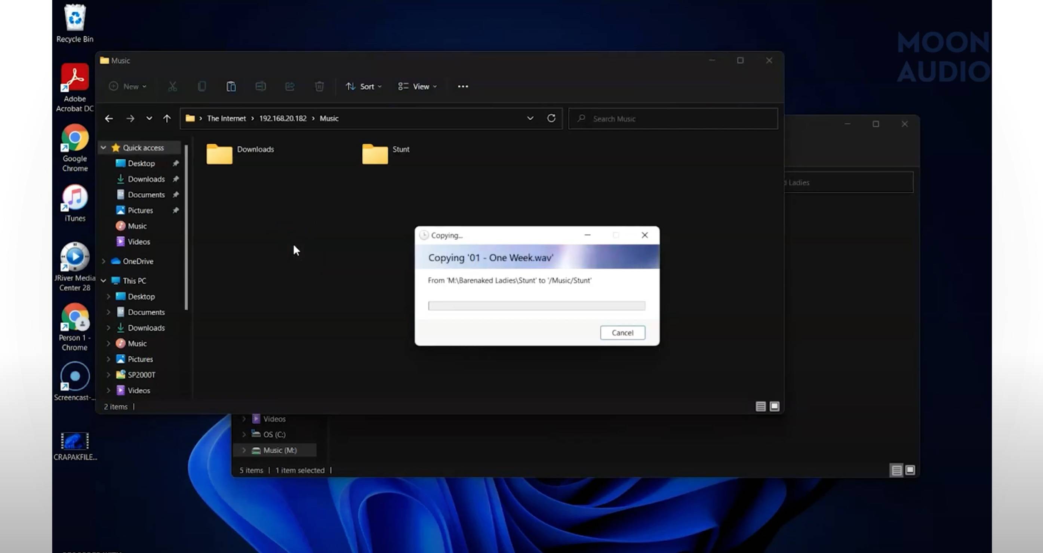Select Videos under This PC
This screenshot has height=553, width=1043.
pyautogui.click(x=138, y=391)
